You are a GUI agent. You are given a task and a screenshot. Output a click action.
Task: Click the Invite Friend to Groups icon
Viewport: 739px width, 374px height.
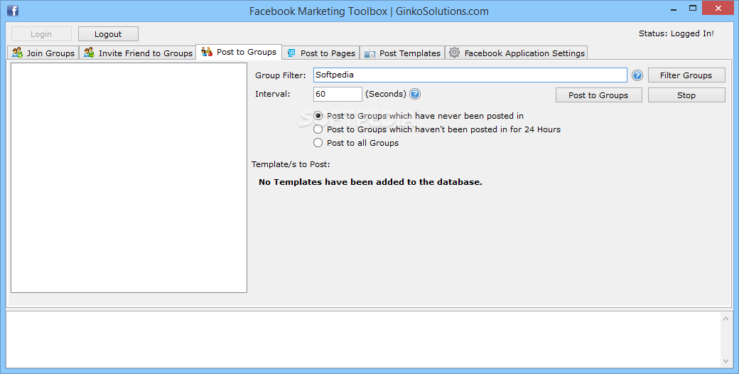click(x=90, y=53)
